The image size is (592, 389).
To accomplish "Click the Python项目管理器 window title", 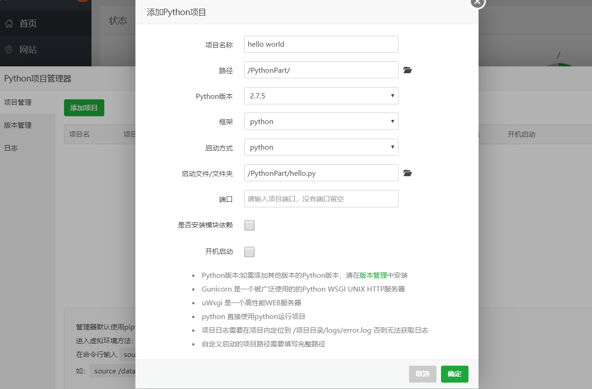I will [38, 79].
